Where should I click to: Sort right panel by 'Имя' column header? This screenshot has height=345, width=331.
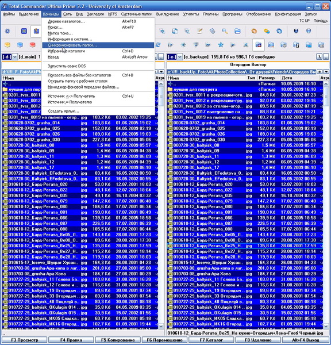206,78
